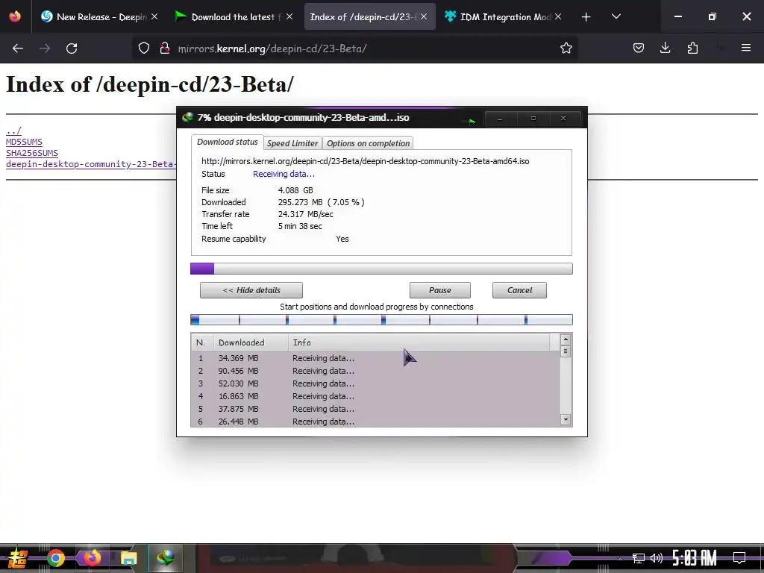Select connection row 6 with 26.448 MB
Viewport: 764px width, 573px height.
[375, 422]
